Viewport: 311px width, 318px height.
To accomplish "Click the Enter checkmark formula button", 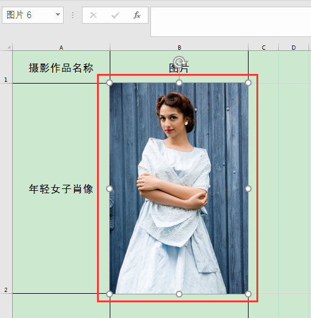I will pos(115,15).
